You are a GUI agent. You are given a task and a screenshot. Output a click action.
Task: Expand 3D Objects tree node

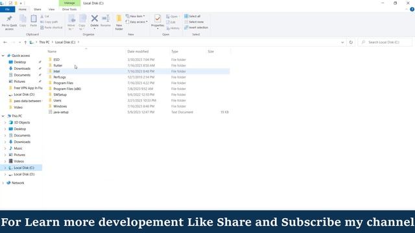[x=5, y=122]
